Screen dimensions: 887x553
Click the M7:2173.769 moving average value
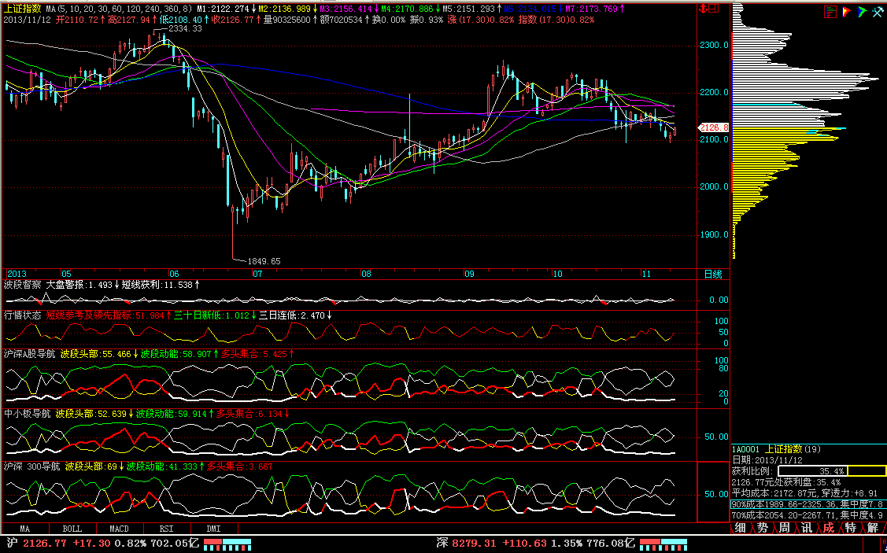pyautogui.click(x=595, y=9)
